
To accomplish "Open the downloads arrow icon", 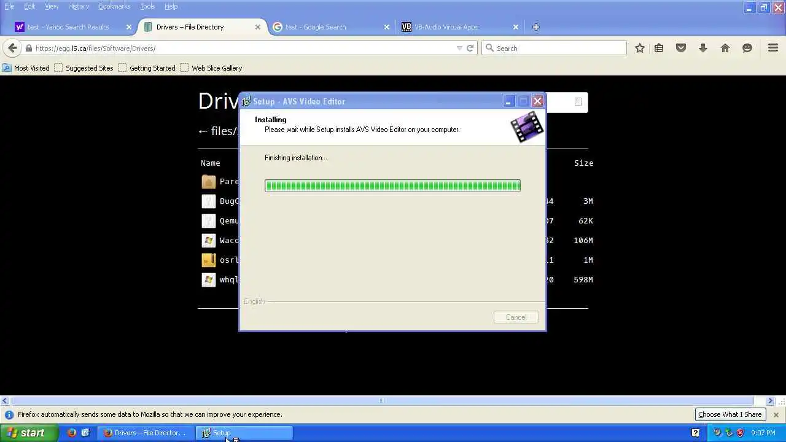I will coord(703,48).
